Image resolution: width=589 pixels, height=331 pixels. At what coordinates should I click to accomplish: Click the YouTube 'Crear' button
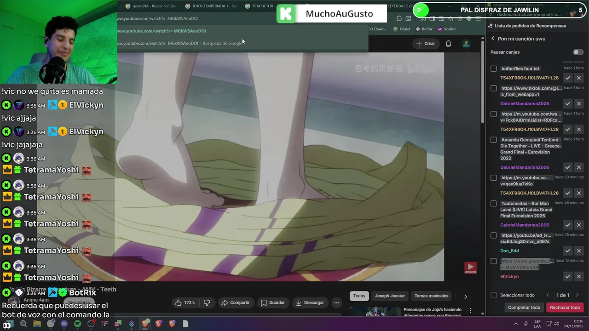pyautogui.click(x=425, y=44)
